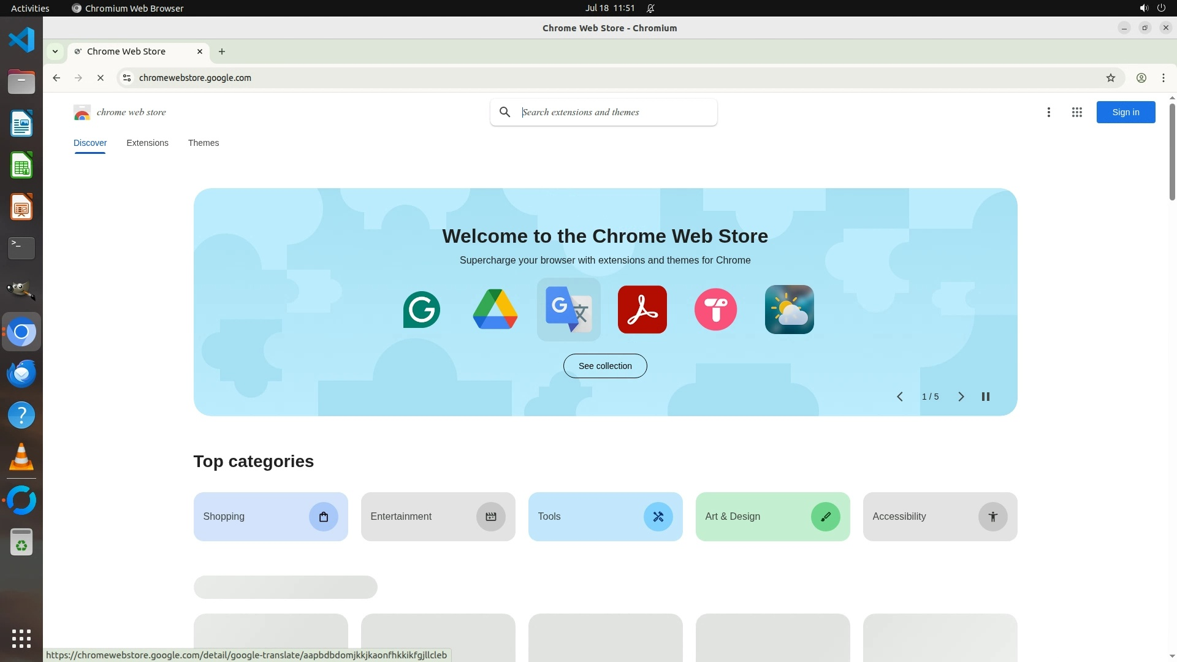This screenshot has height=662, width=1177.
Task: Expand the tab search dropdown arrow
Action: 55,51
